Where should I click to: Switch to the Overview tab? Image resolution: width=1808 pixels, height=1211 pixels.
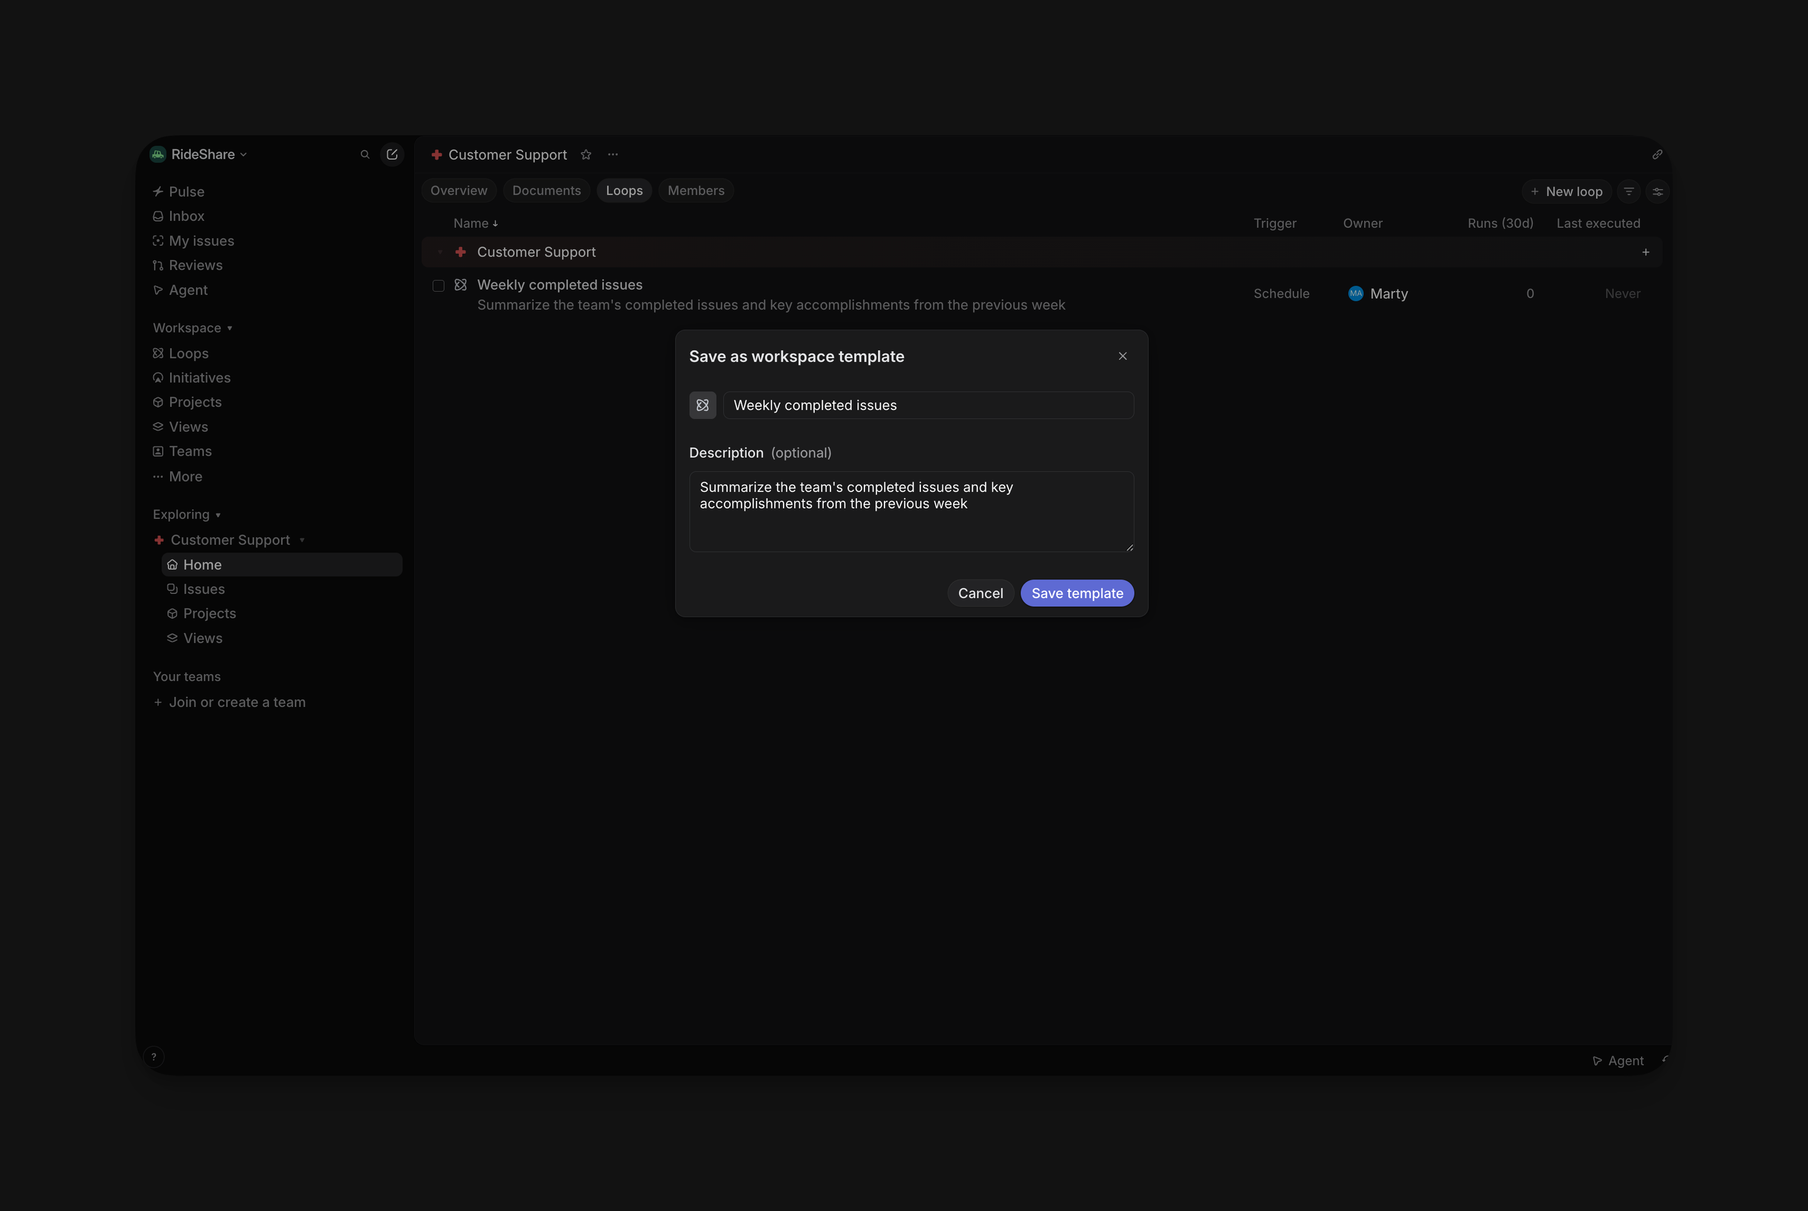pos(459,191)
